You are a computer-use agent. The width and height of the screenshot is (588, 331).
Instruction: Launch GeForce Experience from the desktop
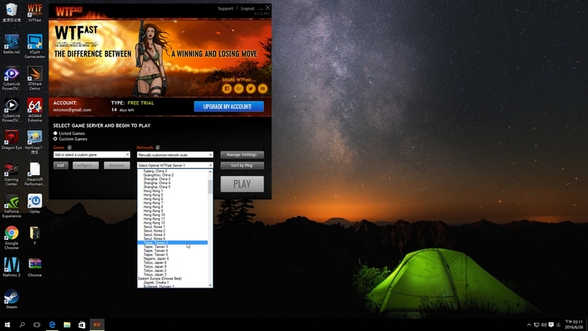click(x=11, y=206)
